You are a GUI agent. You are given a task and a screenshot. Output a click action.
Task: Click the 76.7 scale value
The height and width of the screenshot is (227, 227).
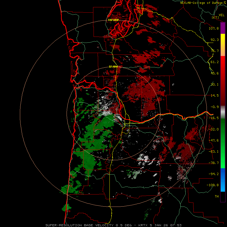pyautogui.click(x=215, y=51)
